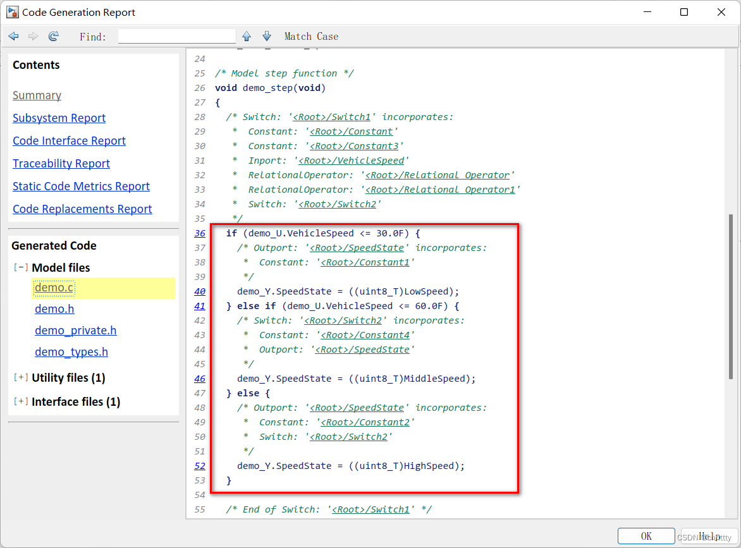The image size is (741, 548).
Task: Click line number 36 link
Action: coord(200,233)
